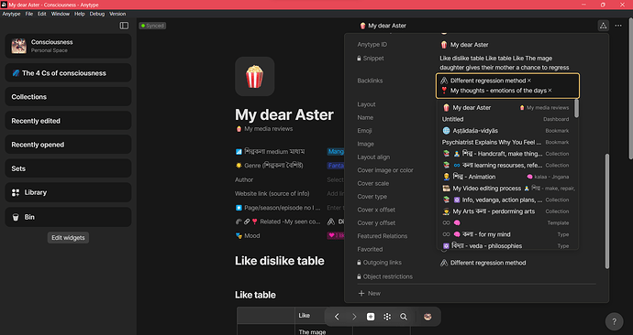Click the 'Like table' heading
Screen dimensions: 633x335
click(x=255, y=295)
